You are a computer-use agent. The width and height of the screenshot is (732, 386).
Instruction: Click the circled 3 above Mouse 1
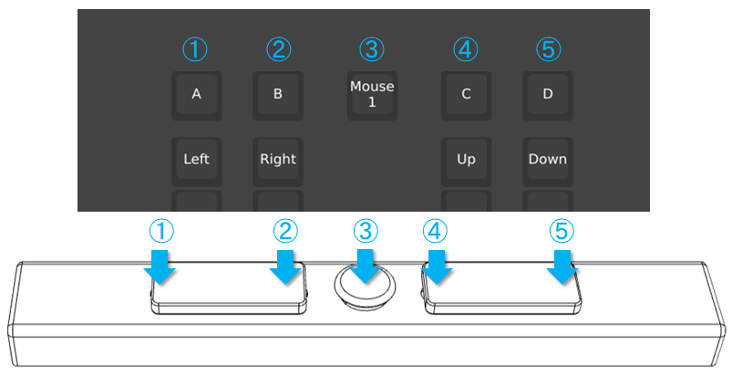click(x=372, y=49)
